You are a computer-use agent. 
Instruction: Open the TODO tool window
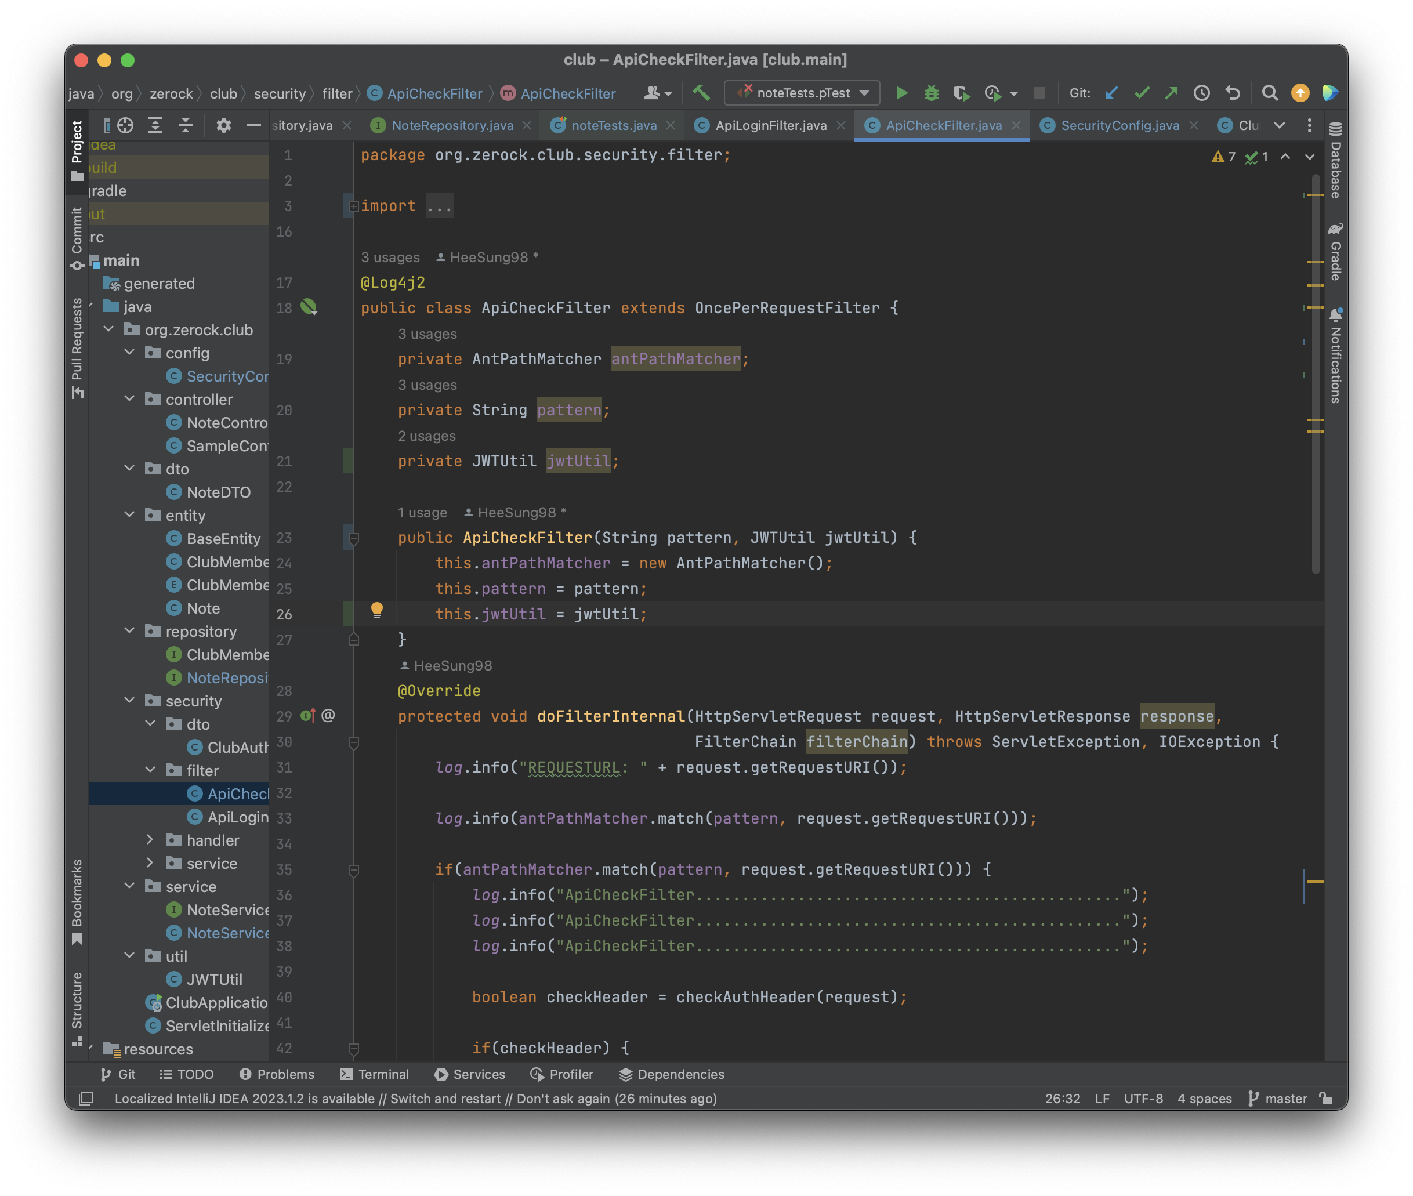click(186, 1074)
